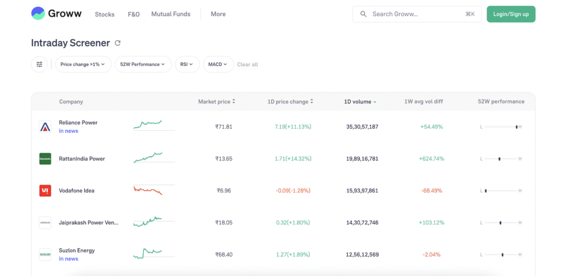Open the Reliance Power stock name
The image size is (582, 276).
[78, 122]
